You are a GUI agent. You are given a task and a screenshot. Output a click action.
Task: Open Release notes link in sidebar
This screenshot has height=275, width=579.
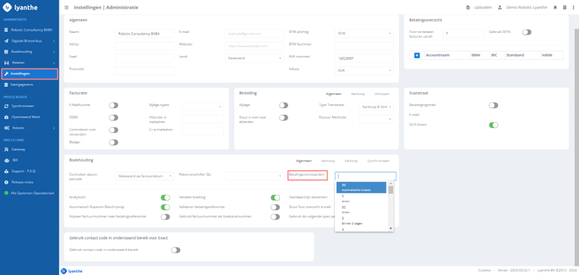[23, 182]
